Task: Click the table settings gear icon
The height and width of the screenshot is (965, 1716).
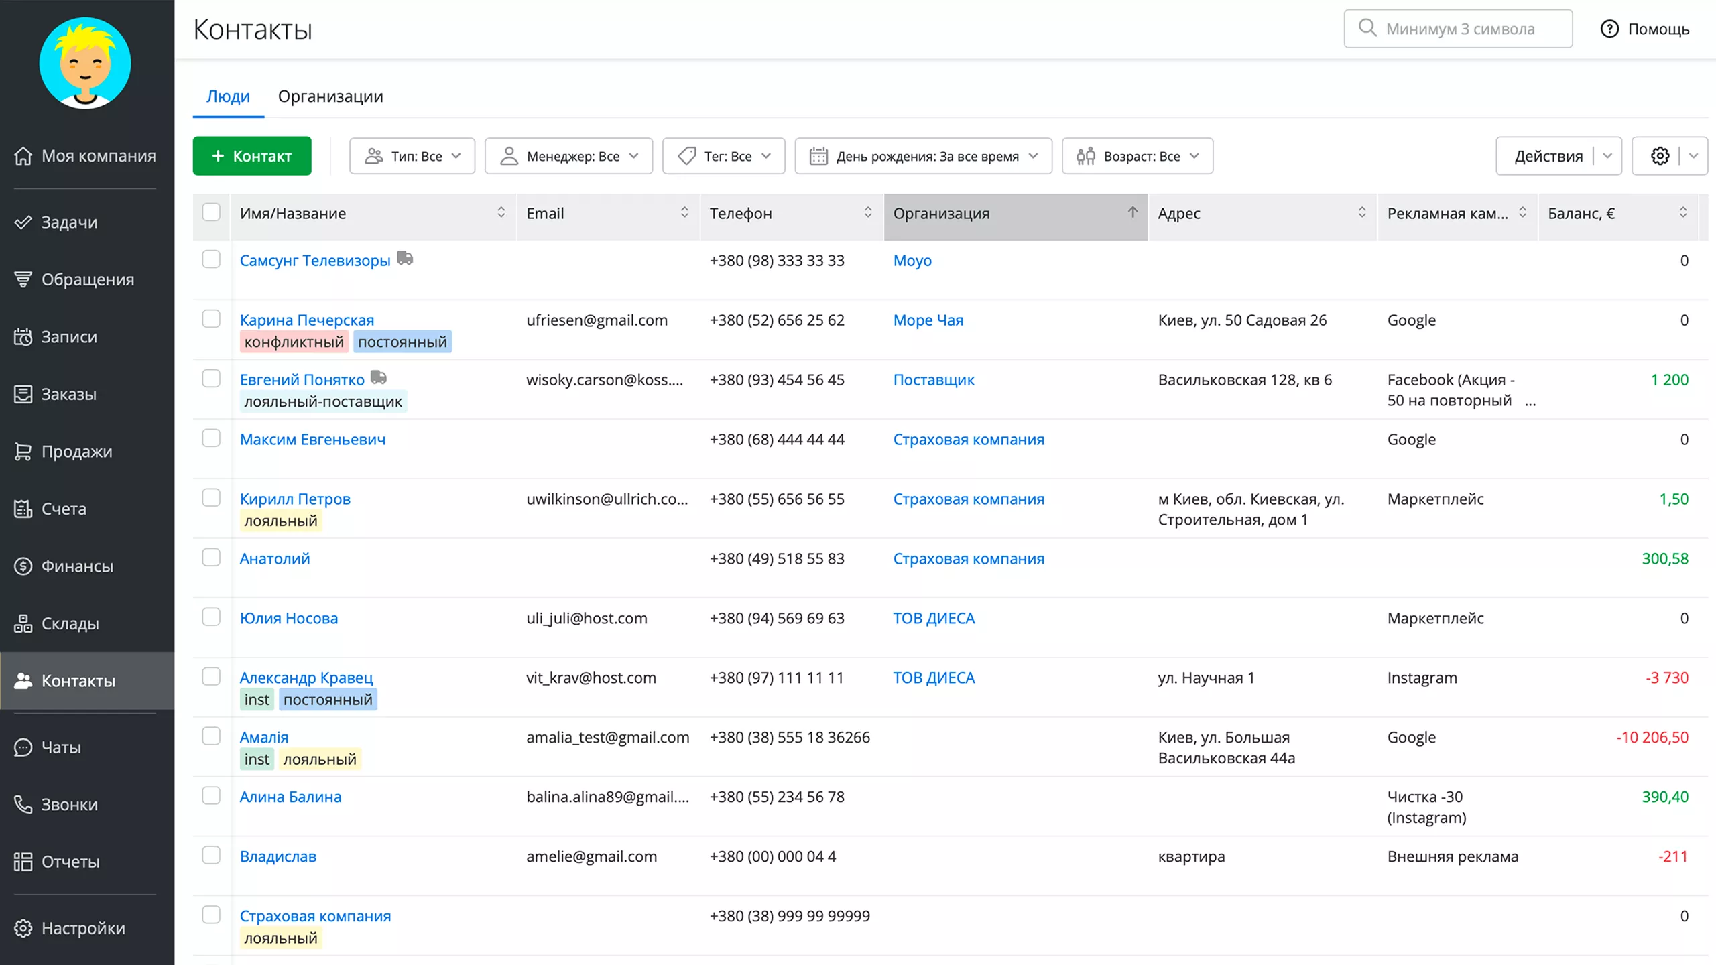Action: click(x=1660, y=156)
